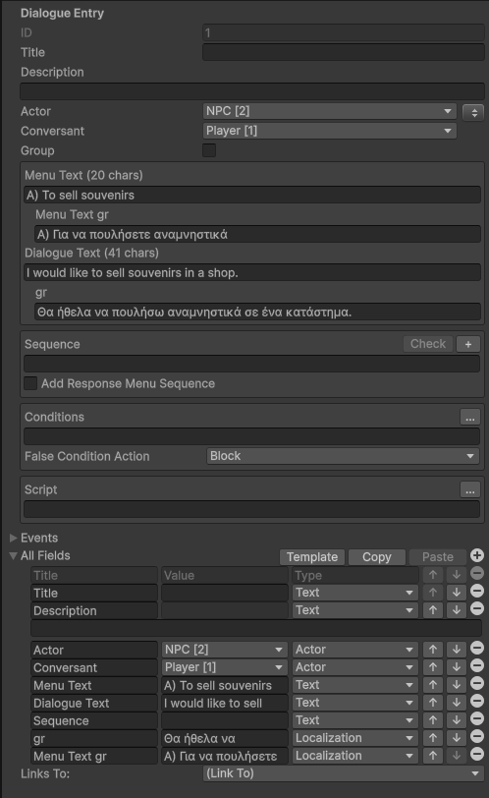Viewport: 489px width, 798px height.
Task: Move the Menu Text field down with its arrow
Action: click(x=457, y=685)
